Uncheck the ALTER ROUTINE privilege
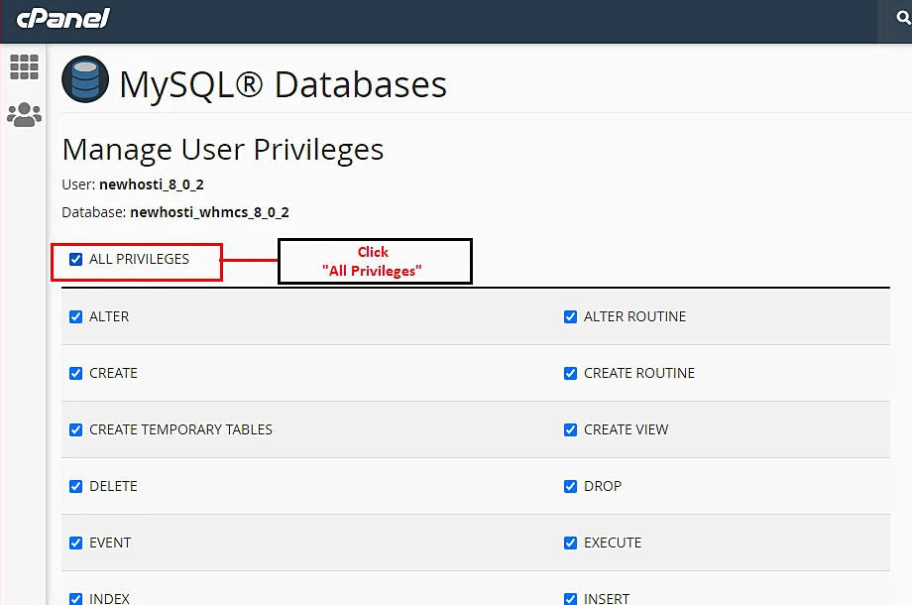The image size is (912, 605). point(570,316)
